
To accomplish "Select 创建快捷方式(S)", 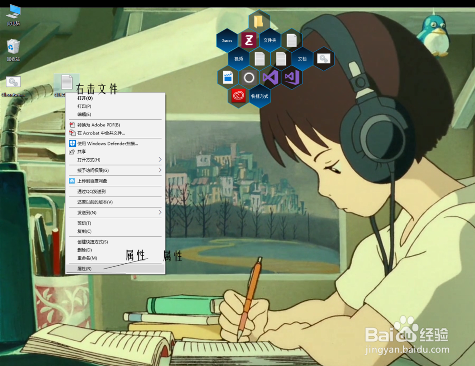I will [115, 241].
